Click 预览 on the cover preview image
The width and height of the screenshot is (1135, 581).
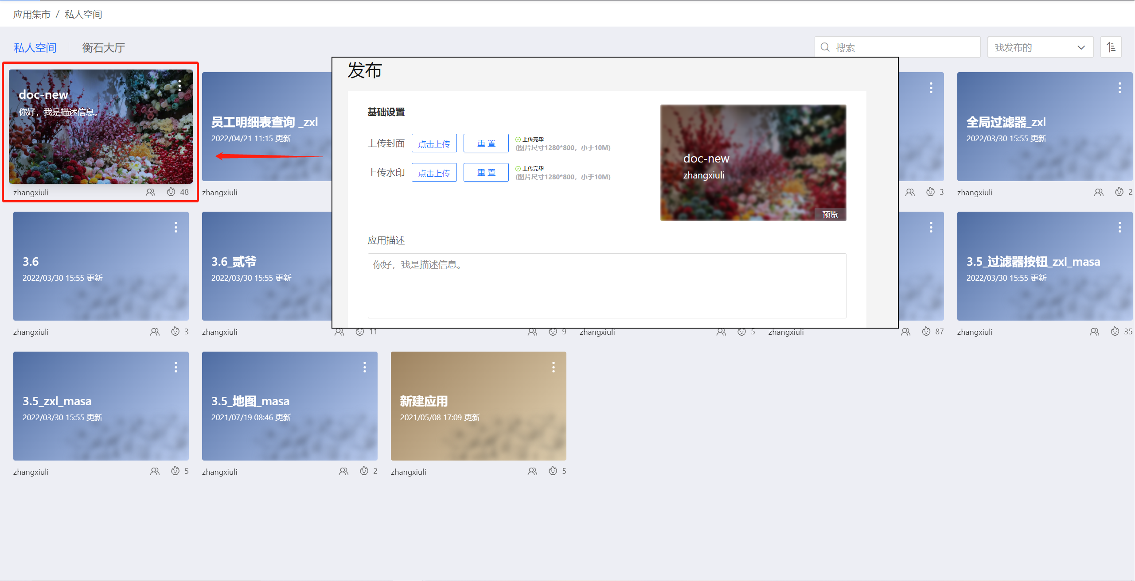830,214
